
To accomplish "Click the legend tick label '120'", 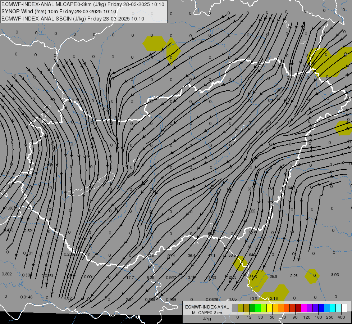I will 307,317.
